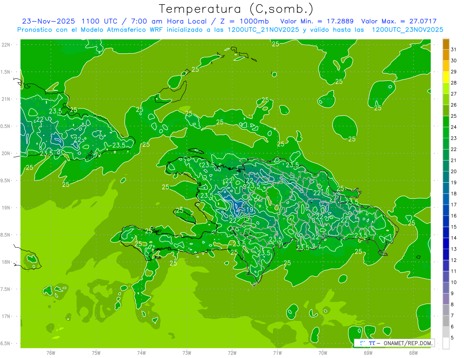Pick the gray swatch between 6 and 7
The height and width of the screenshot is (358, 464).
(x=446, y=321)
